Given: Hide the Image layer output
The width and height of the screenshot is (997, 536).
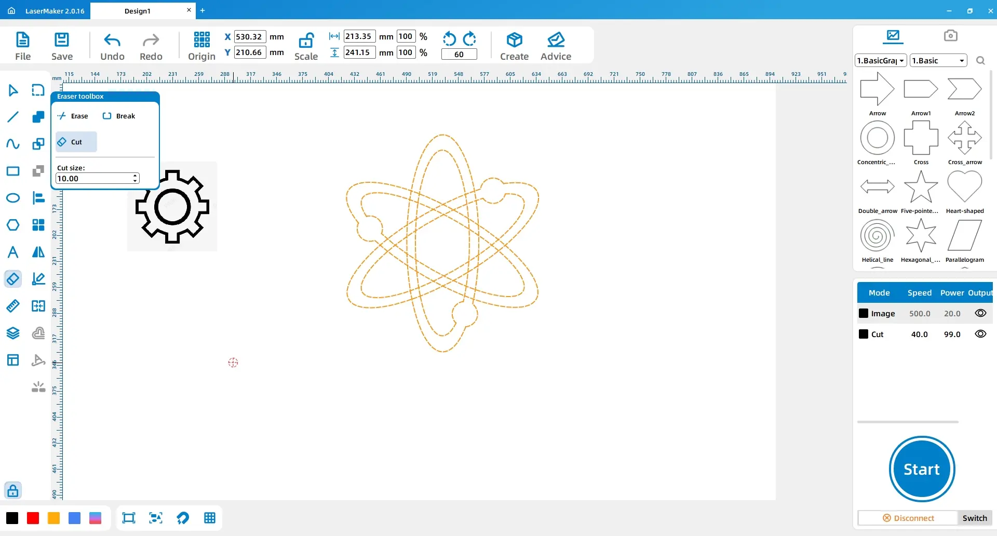Looking at the screenshot, I should pos(980,313).
